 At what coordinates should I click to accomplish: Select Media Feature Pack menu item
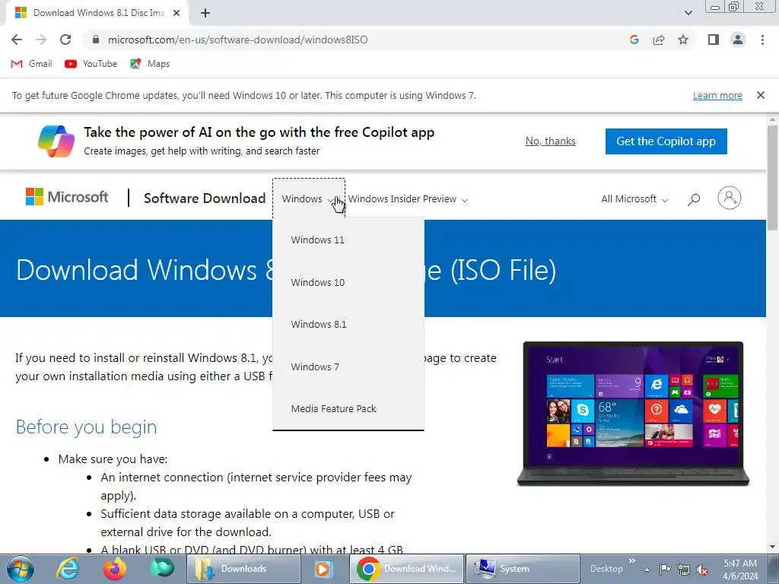coord(348,408)
